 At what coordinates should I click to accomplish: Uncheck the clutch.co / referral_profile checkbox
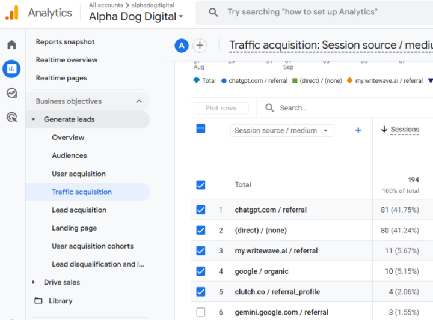pos(201,292)
